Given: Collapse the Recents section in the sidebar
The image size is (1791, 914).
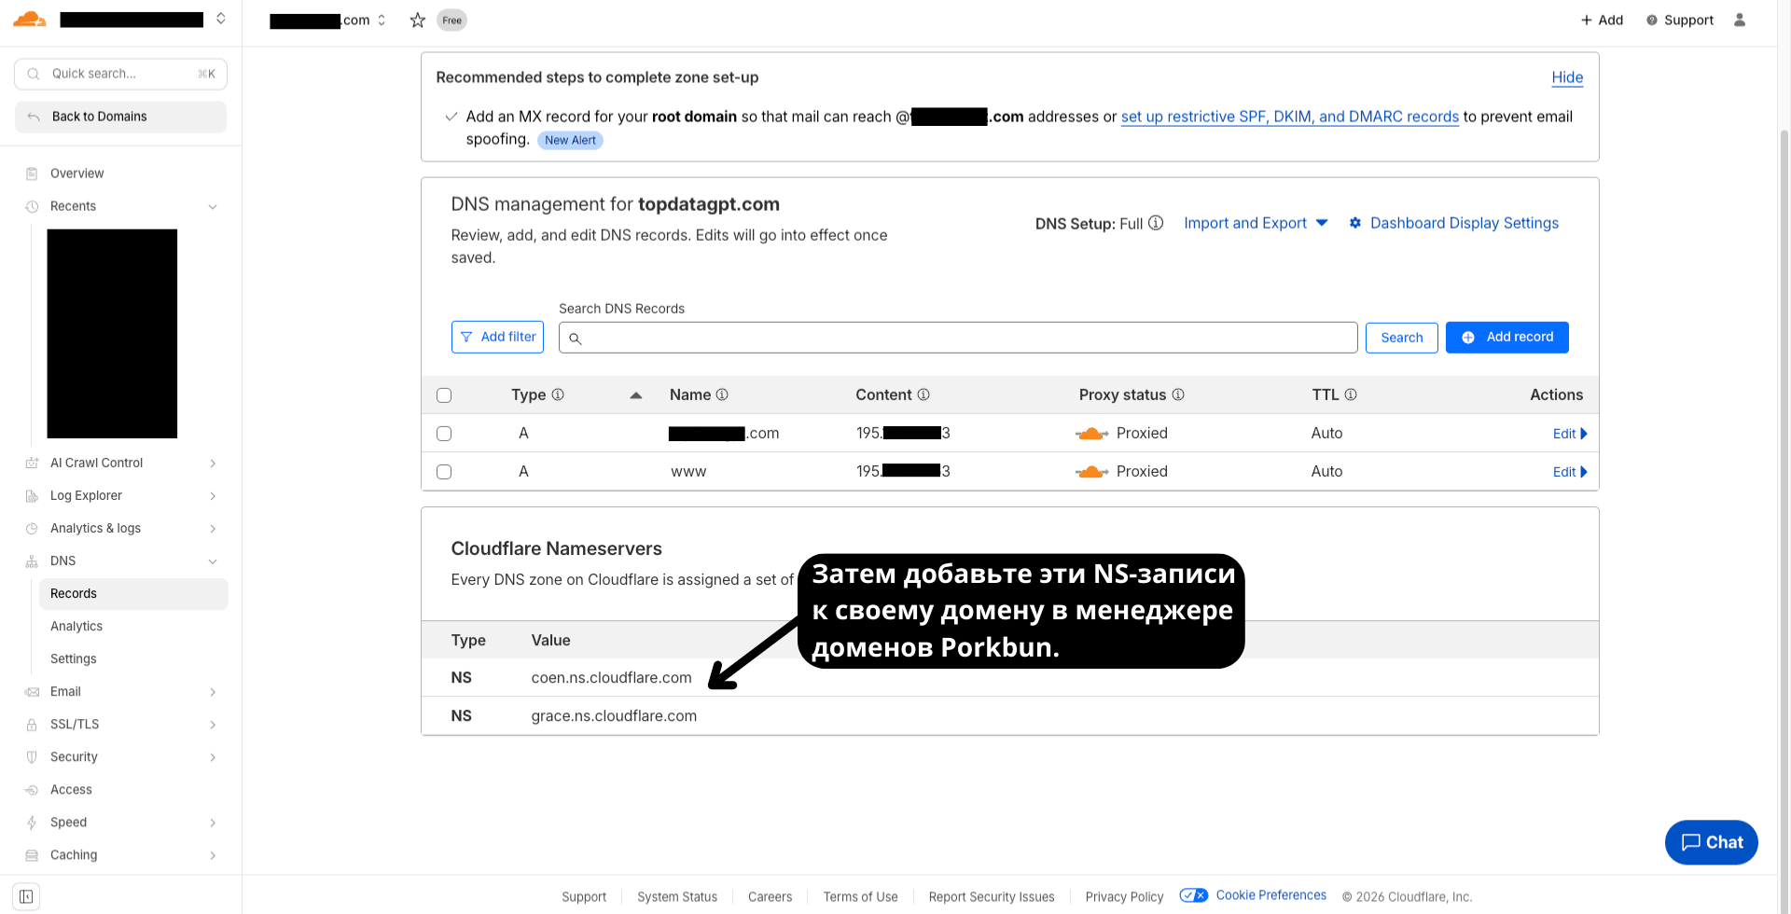Looking at the screenshot, I should 214,206.
